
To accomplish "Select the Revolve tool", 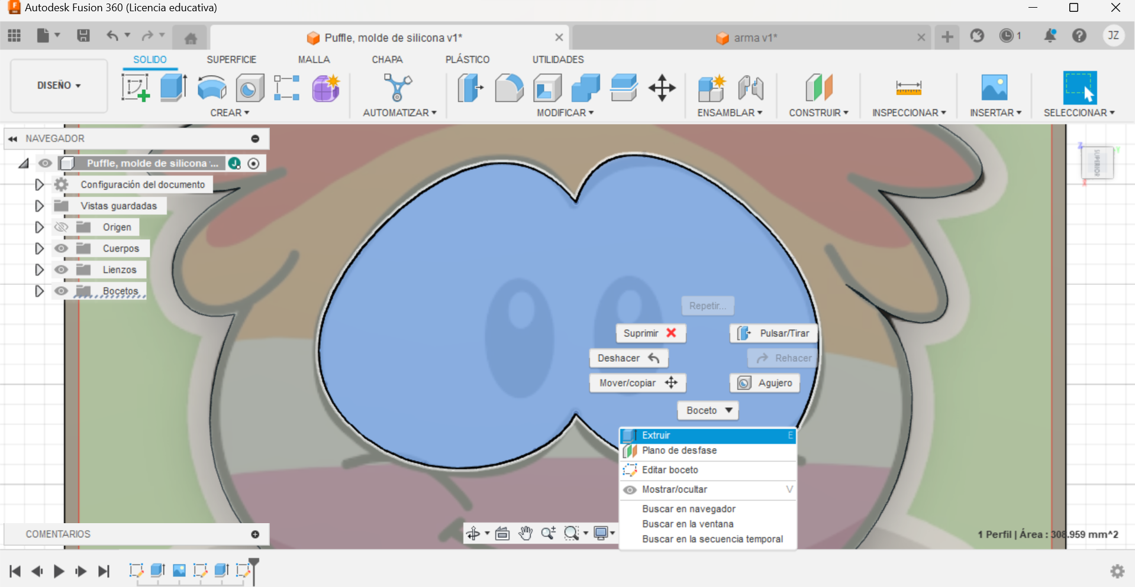I will tap(212, 87).
